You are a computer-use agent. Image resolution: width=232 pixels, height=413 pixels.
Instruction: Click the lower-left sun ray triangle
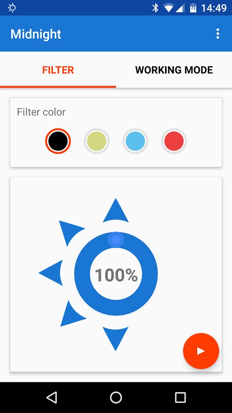(x=71, y=315)
